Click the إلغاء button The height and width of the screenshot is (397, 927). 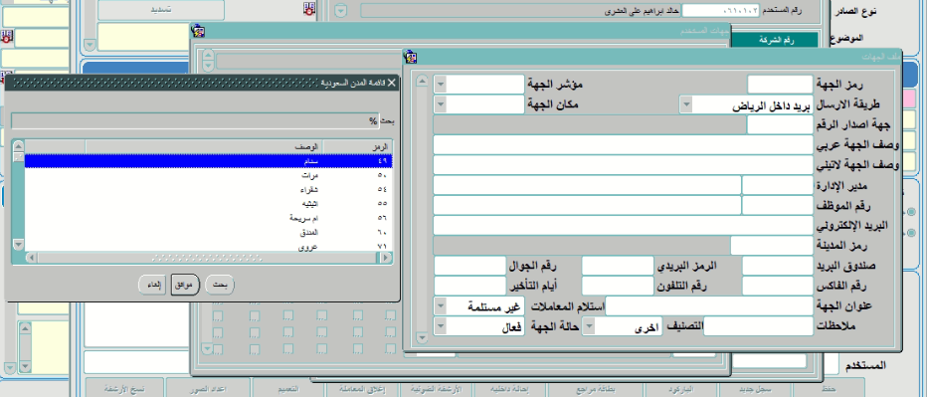click(x=152, y=285)
